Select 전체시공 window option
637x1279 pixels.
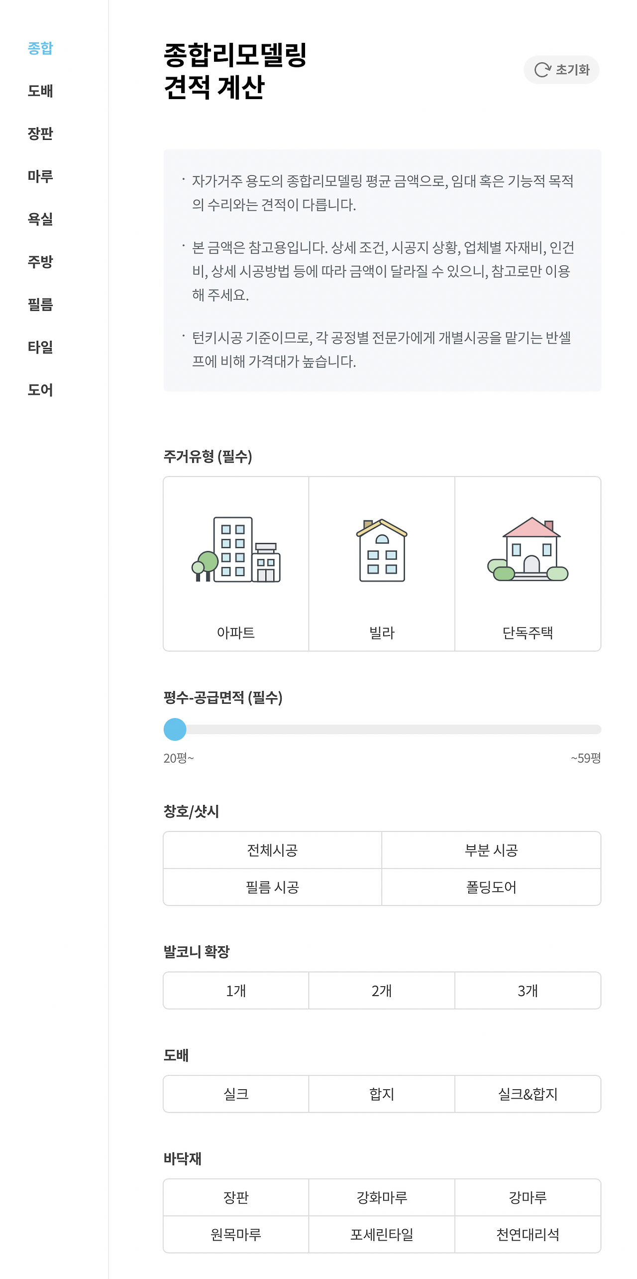[x=272, y=850]
